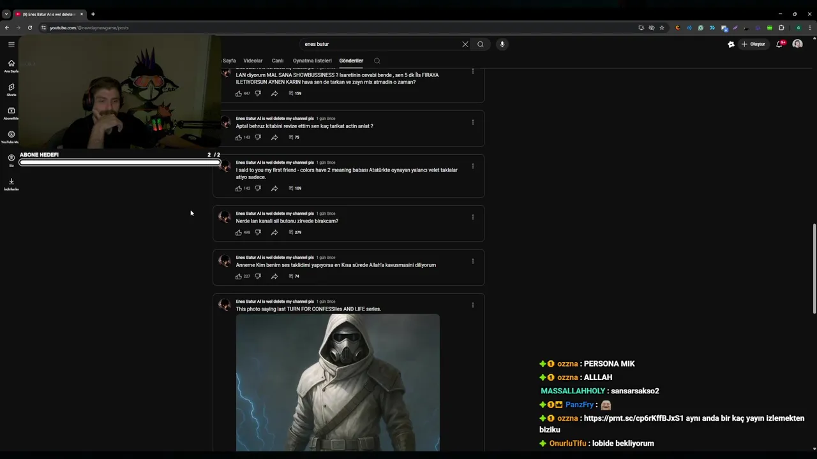This screenshot has width=817, height=459.
Task: Open options menu for 'This photo saying' post
Action: [x=473, y=305]
